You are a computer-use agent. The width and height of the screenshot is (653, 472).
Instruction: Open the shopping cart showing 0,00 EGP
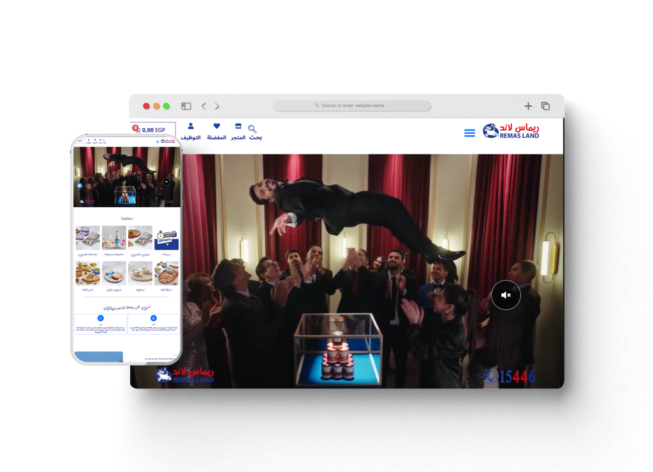(x=153, y=130)
